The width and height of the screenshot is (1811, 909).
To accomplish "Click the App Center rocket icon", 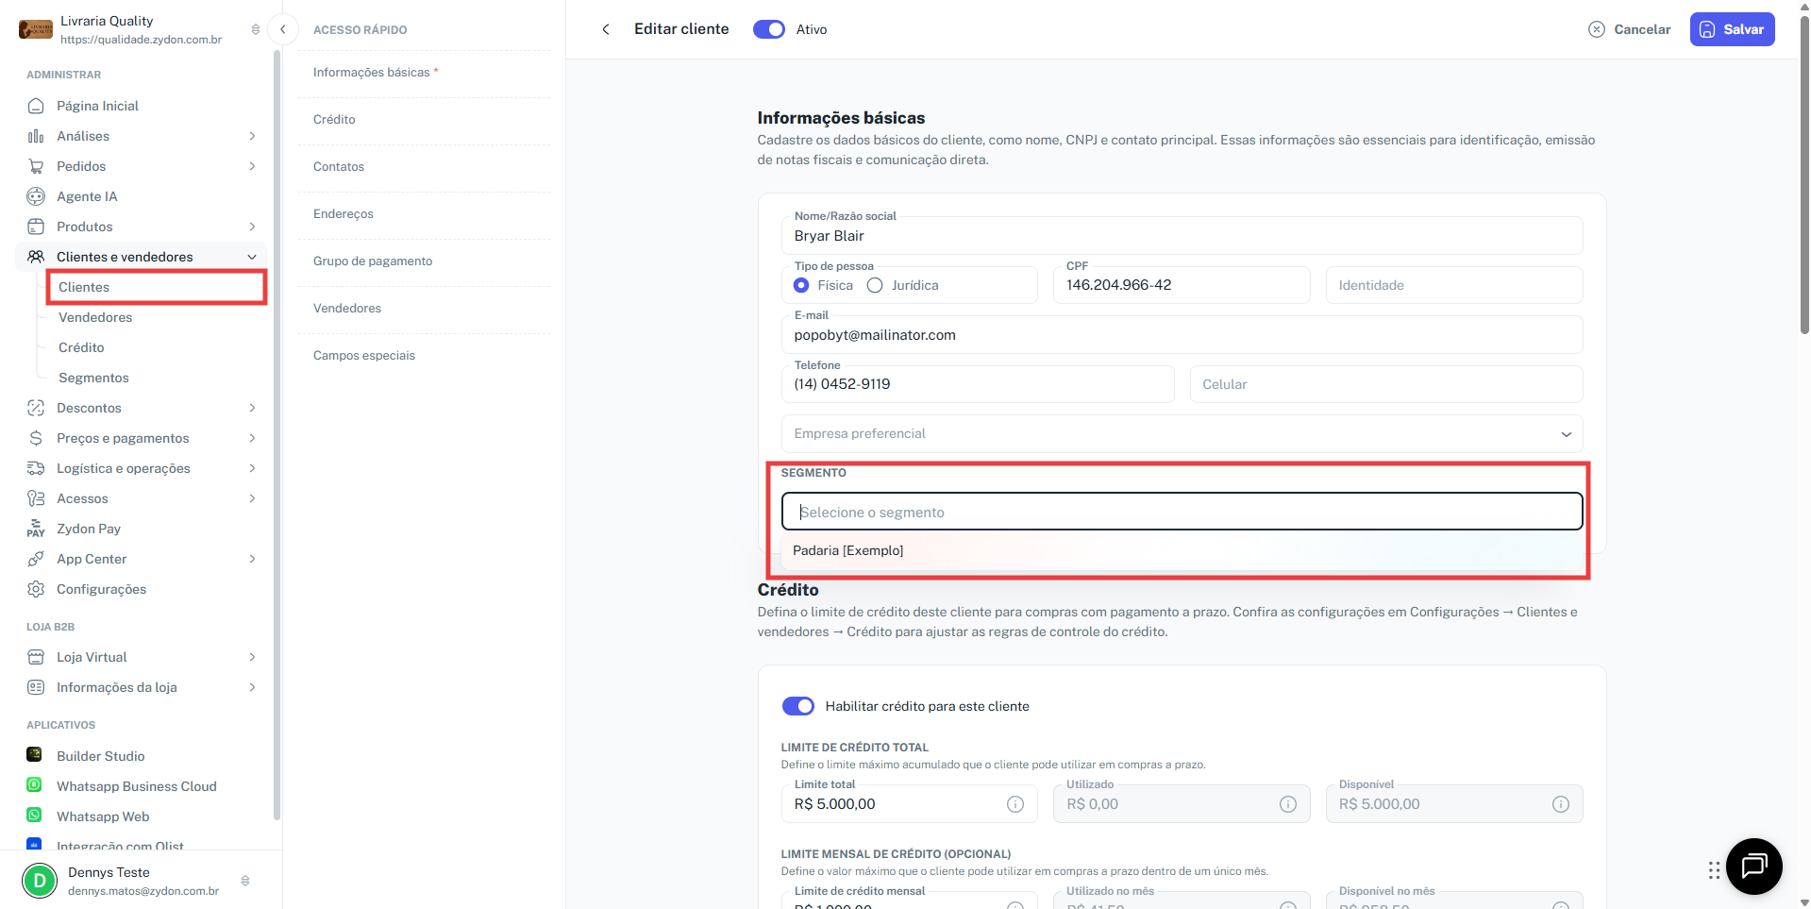I will tap(36, 559).
